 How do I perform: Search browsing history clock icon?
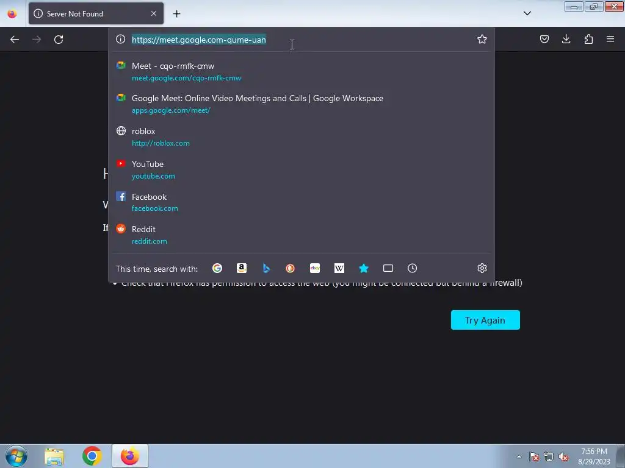[412, 268]
